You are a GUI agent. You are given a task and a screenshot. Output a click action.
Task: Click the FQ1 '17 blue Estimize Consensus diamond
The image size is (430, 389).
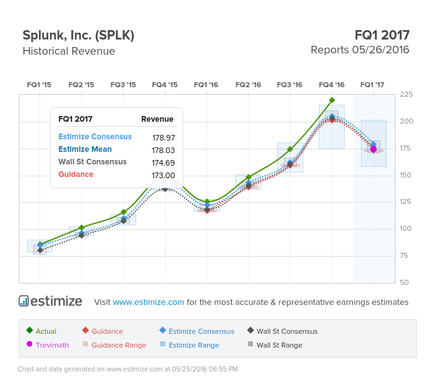tap(374, 144)
